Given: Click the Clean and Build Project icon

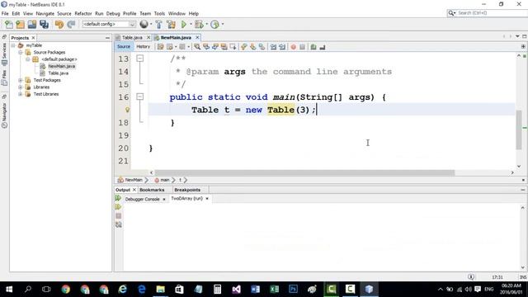Looking at the screenshot, I should pyautogui.click(x=171, y=24).
